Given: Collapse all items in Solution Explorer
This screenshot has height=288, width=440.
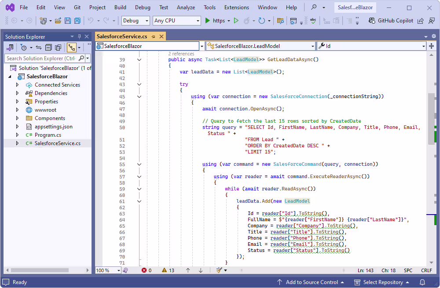Looking at the screenshot, I should coord(48,47).
